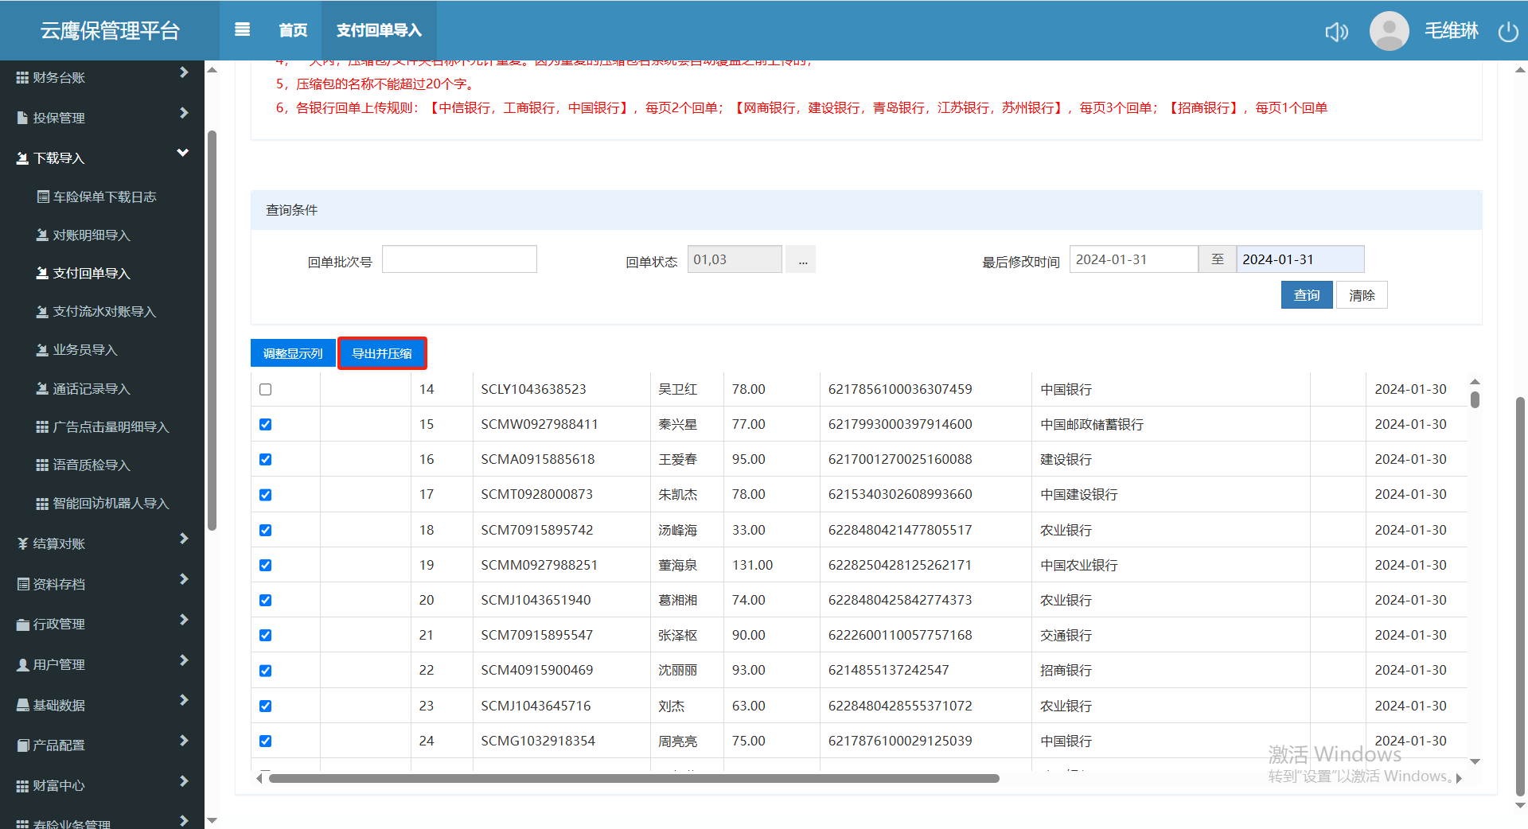Click the 查询 search button

pyautogui.click(x=1306, y=295)
